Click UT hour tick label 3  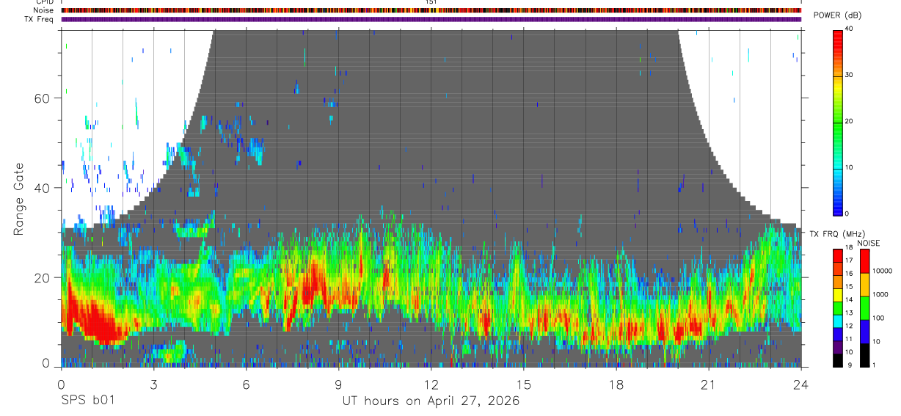tap(153, 384)
